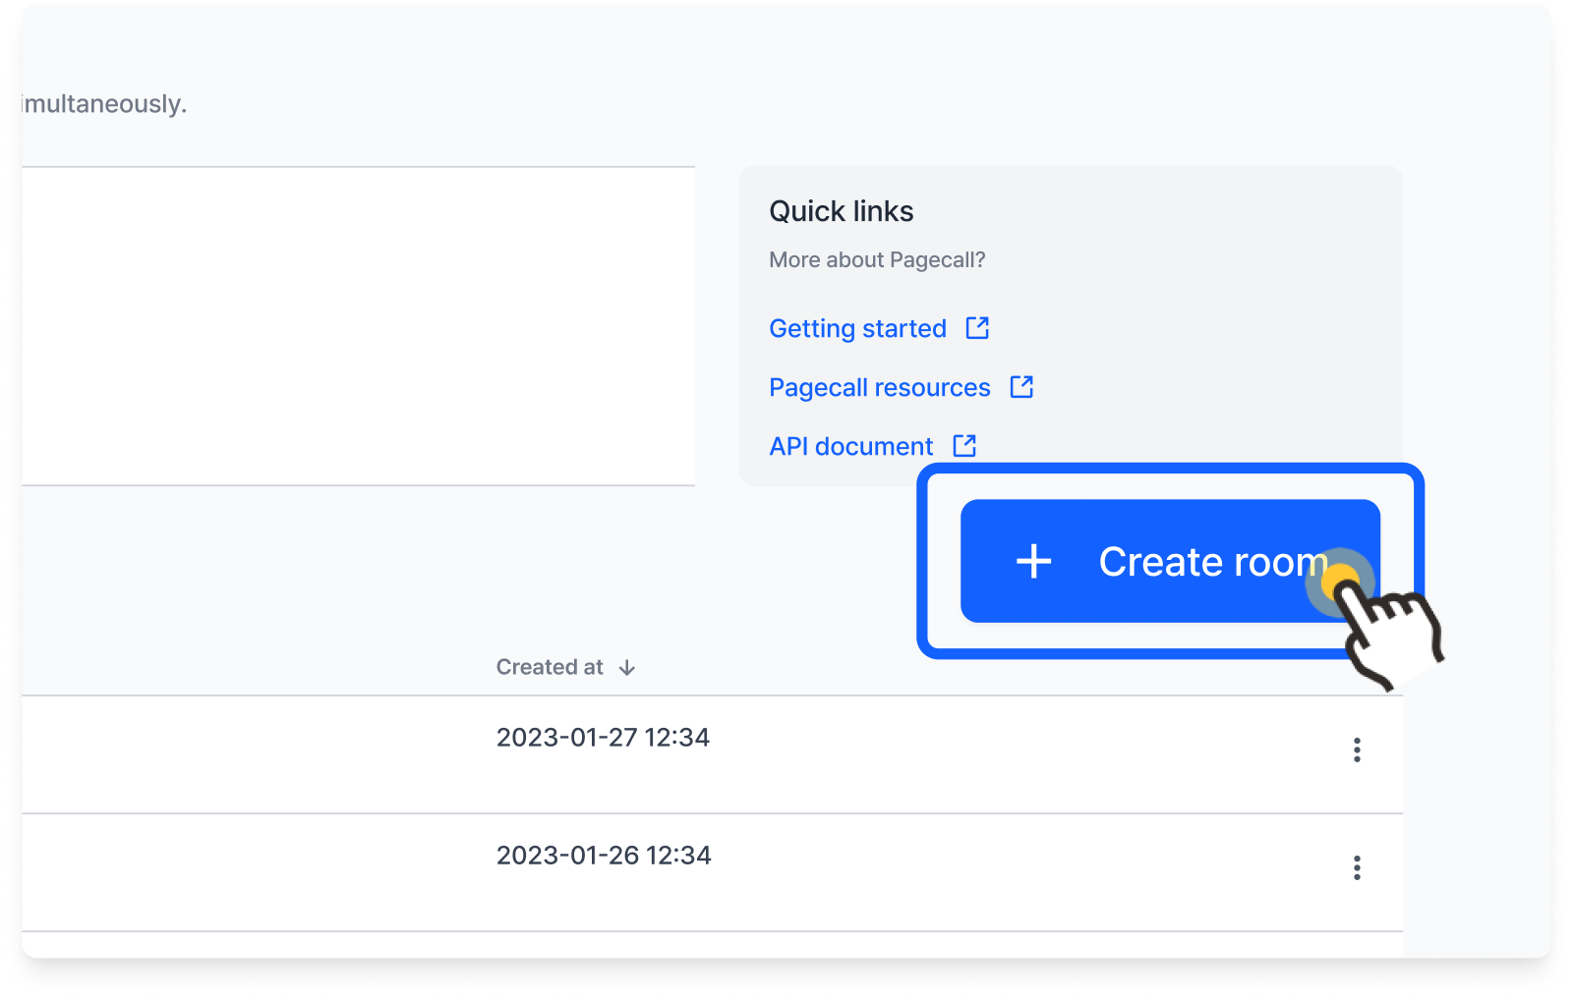
Task: Click external-link icon beside Pagecall resources
Action: (x=1021, y=386)
